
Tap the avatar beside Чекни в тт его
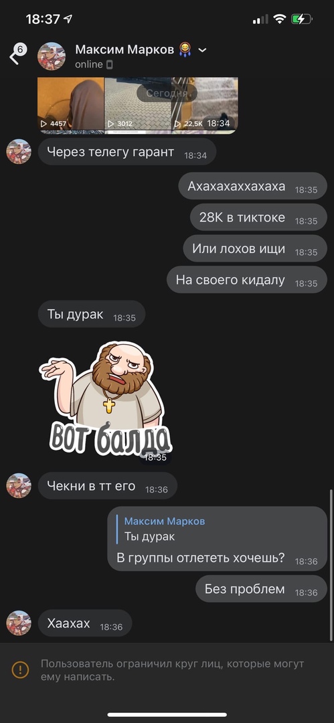click(x=19, y=485)
